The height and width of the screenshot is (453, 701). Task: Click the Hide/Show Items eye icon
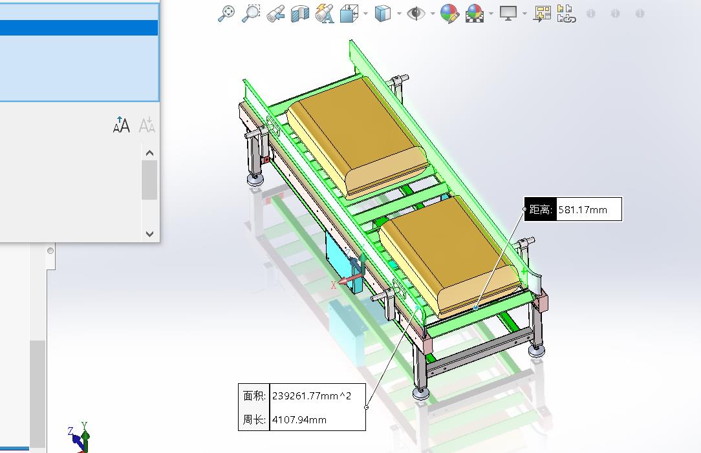click(416, 14)
